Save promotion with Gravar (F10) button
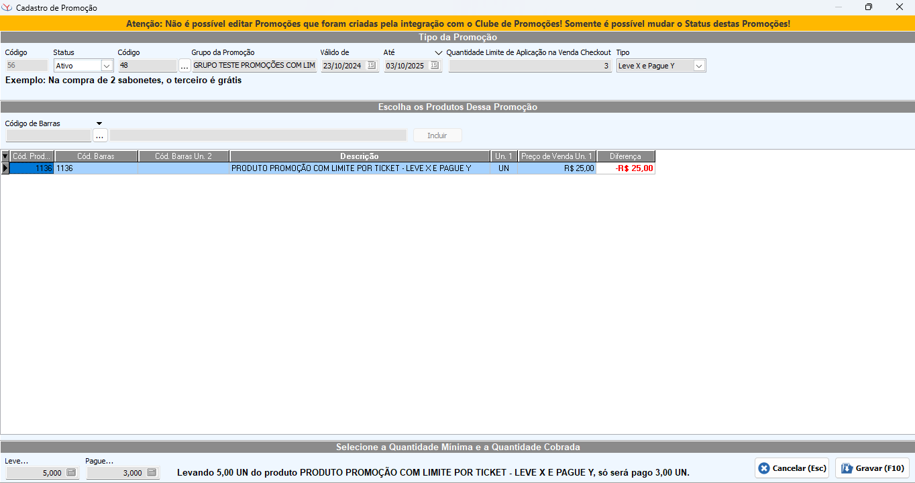Screen dimensions: 915x483 point(872,468)
